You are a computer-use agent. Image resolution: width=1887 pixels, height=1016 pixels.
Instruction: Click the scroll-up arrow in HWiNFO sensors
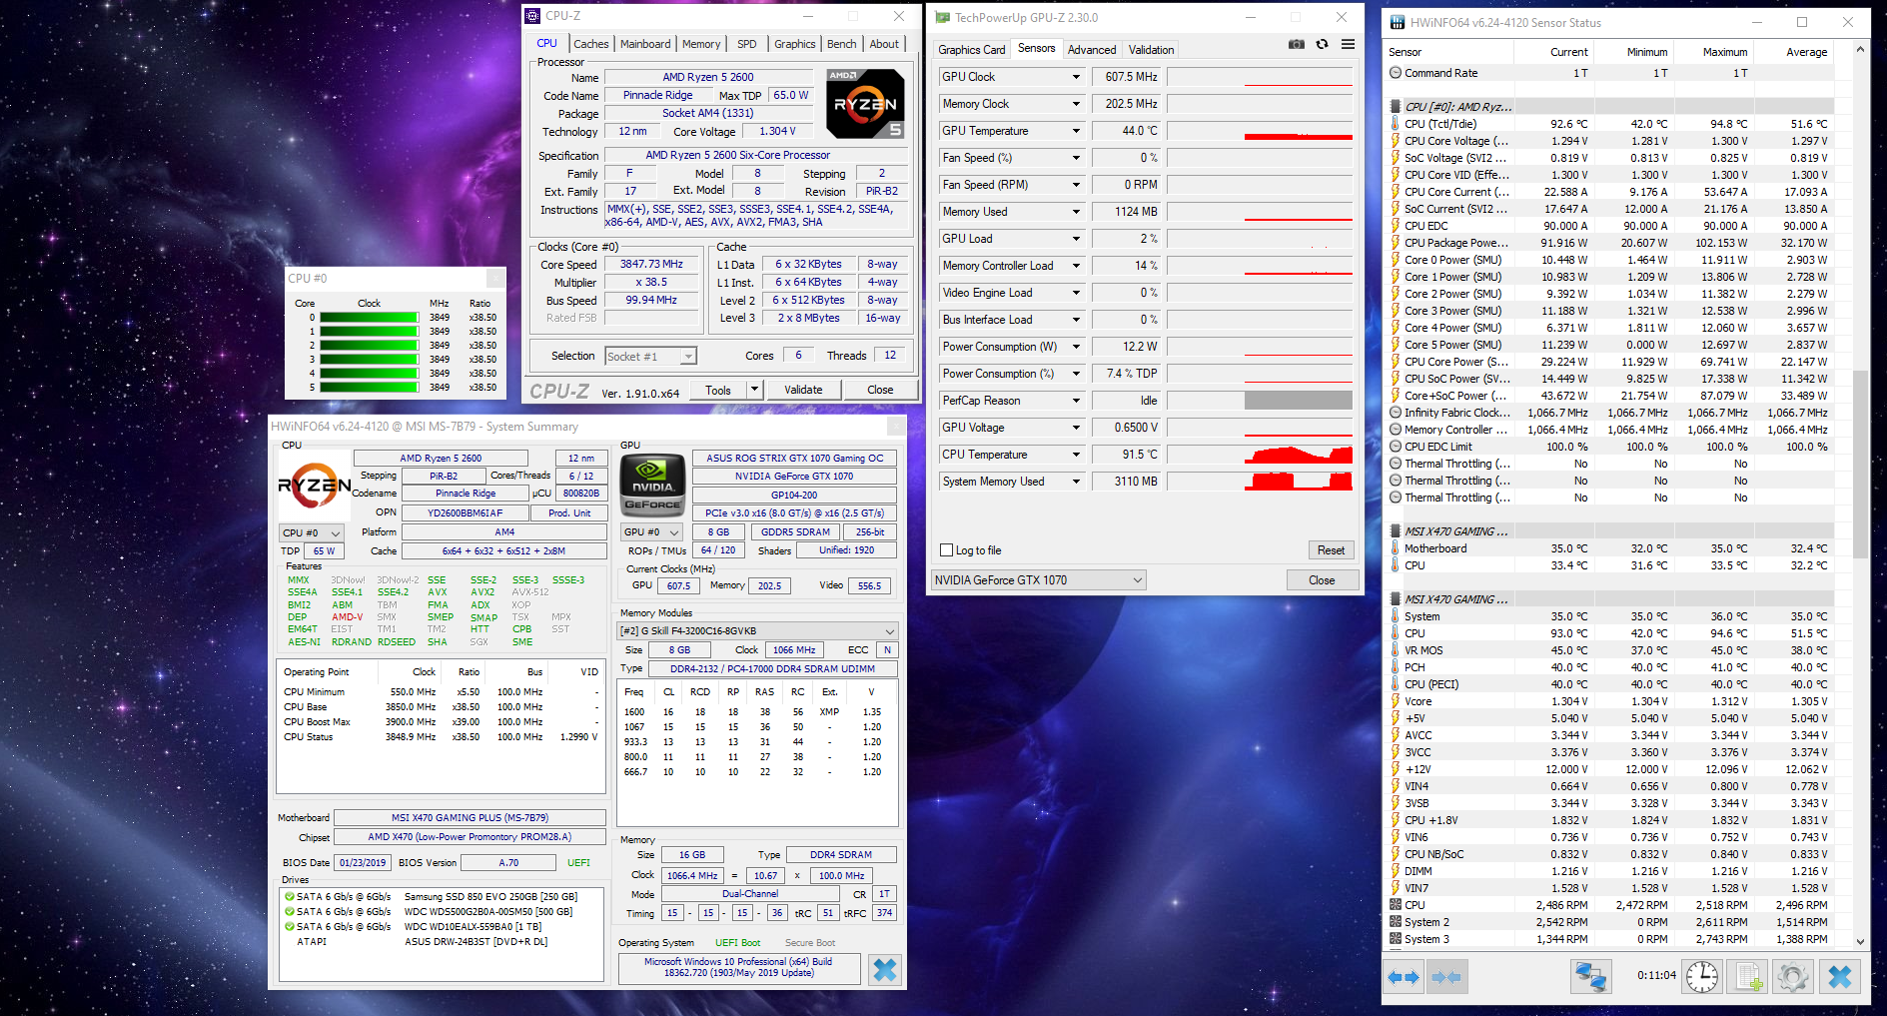(1859, 49)
